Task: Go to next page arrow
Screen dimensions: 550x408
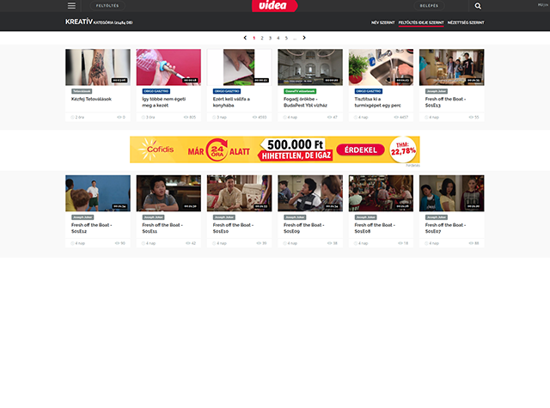Action: point(304,38)
